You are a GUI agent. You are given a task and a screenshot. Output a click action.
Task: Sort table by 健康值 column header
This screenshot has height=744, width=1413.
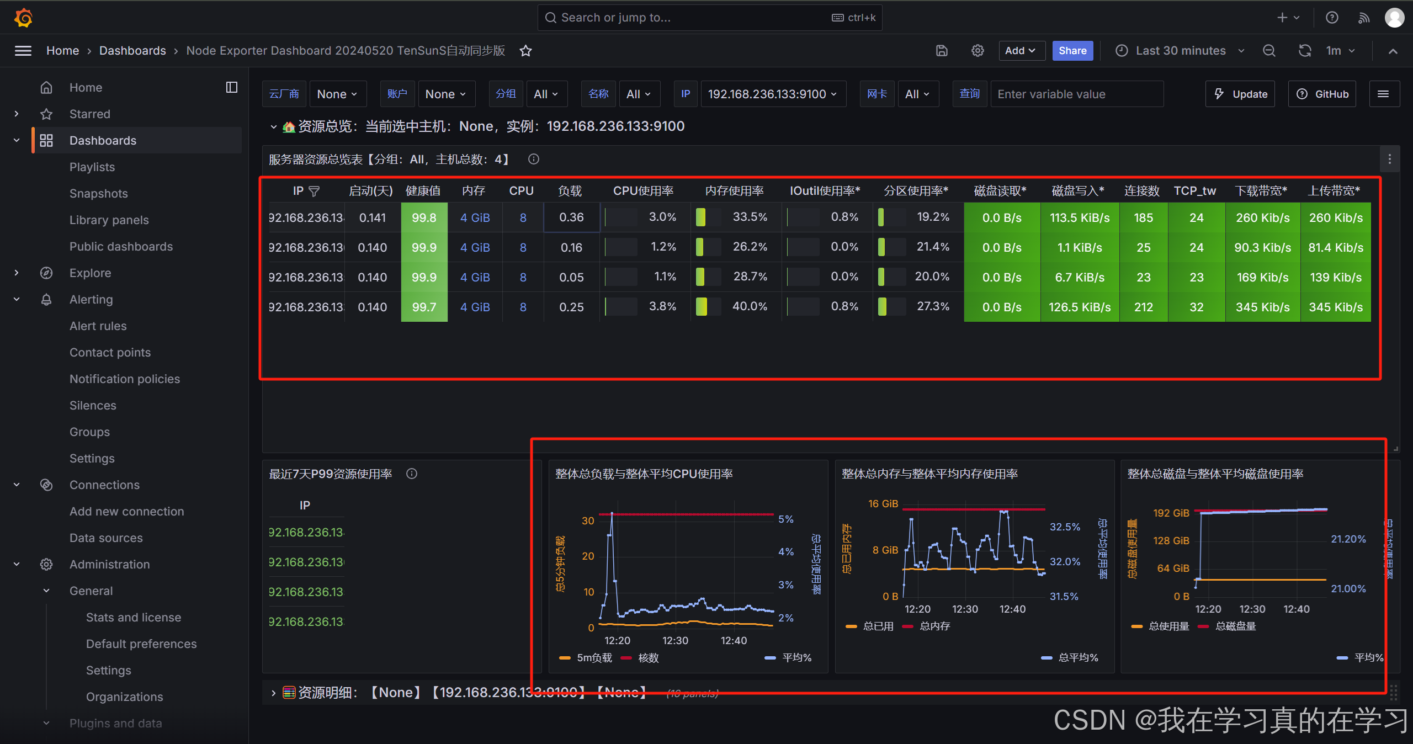point(423,191)
